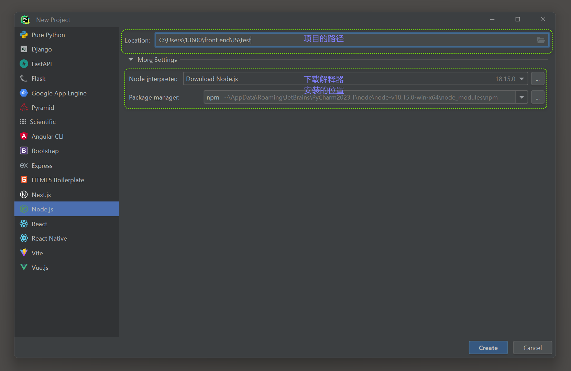The width and height of the screenshot is (571, 371).
Task: Click the Package manager npm field
Action: point(360,97)
